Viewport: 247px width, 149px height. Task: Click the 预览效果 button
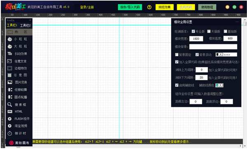[164, 7]
